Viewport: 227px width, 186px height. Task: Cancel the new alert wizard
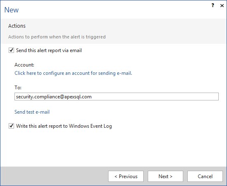pyautogui.click(x=205, y=176)
